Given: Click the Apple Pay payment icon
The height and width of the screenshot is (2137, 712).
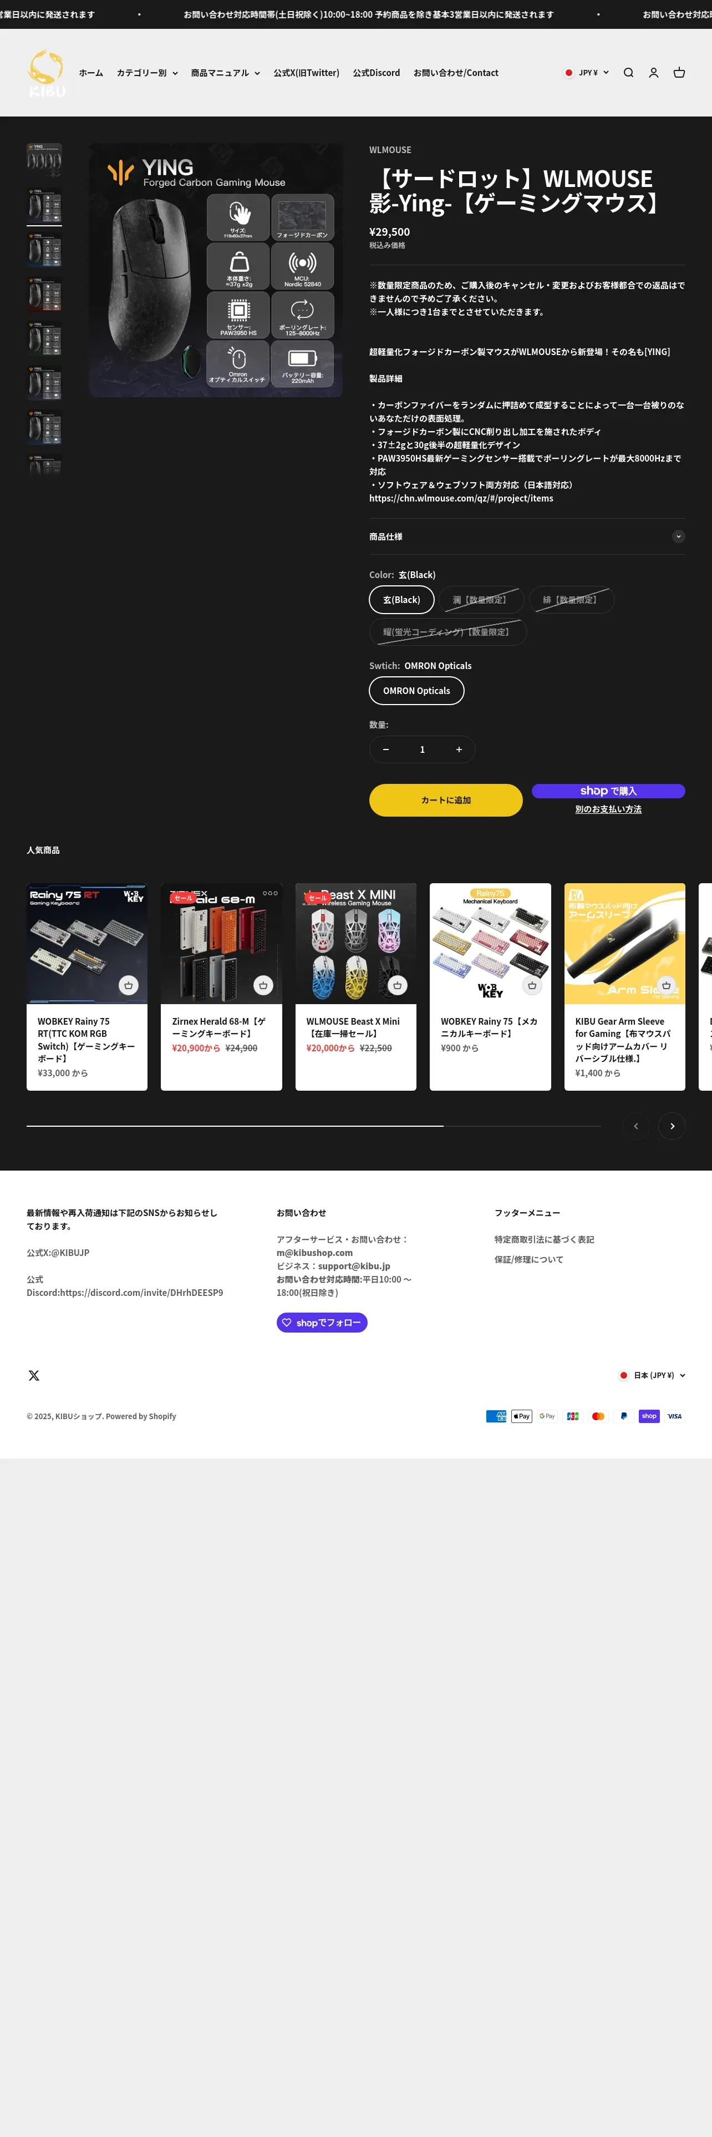Looking at the screenshot, I should point(521,1416).
